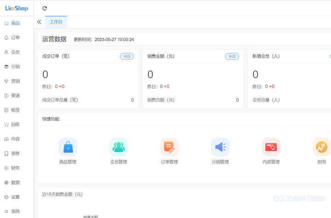Switch to the 工作台 tab
Viewport: 331px width, 218px height.
click(x=56, y=22)
